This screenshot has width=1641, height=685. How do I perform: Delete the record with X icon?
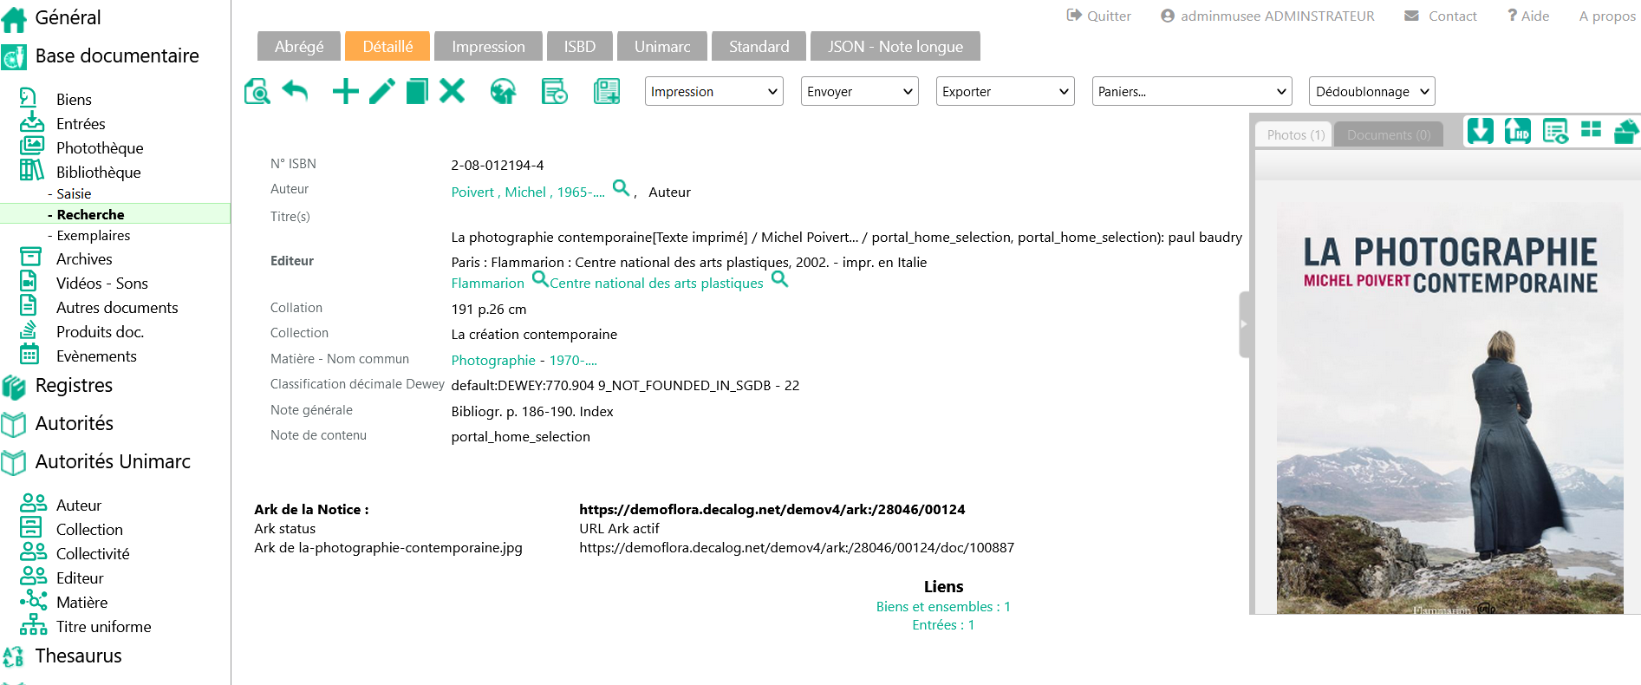[452, 90]
